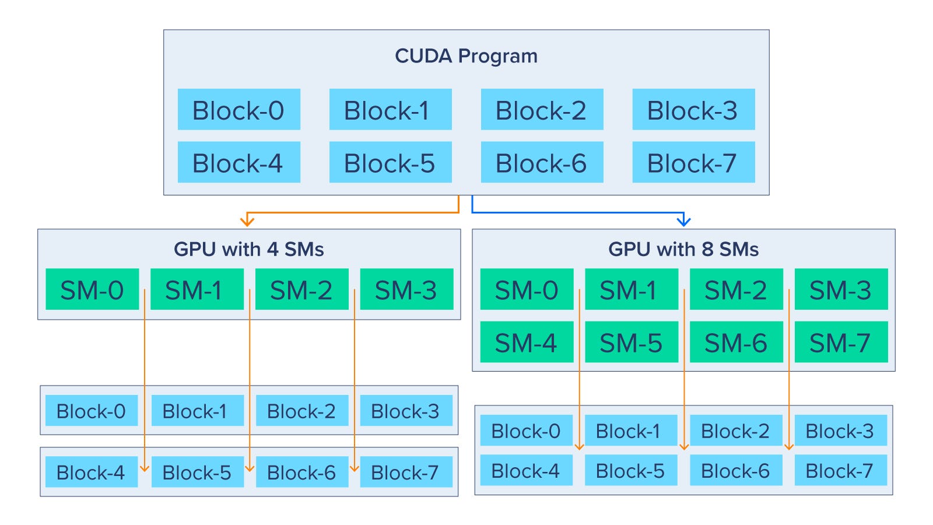
Task: Click the Block-0 box in CUDA Program
Action: tap(238, 109)
